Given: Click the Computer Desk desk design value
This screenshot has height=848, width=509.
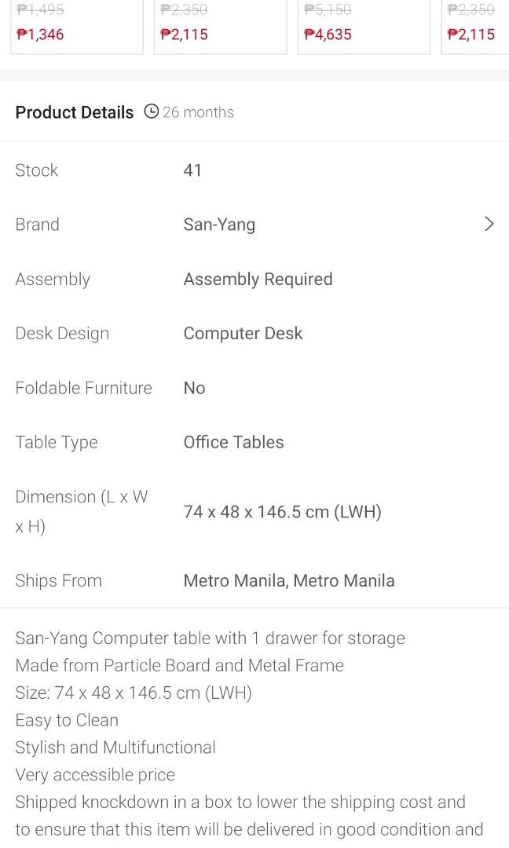Looking at the screenshot, I should (x=243, y=333).
